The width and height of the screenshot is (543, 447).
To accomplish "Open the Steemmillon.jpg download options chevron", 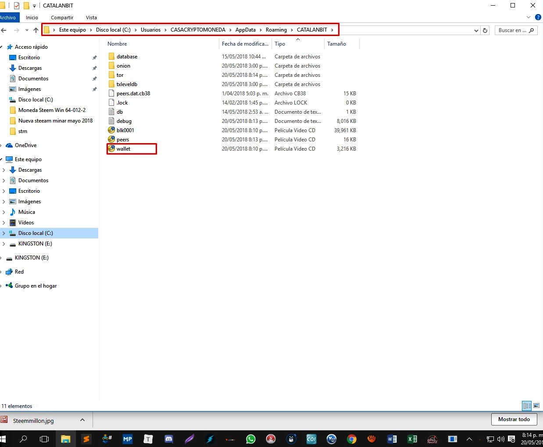I will coord(82,420).
